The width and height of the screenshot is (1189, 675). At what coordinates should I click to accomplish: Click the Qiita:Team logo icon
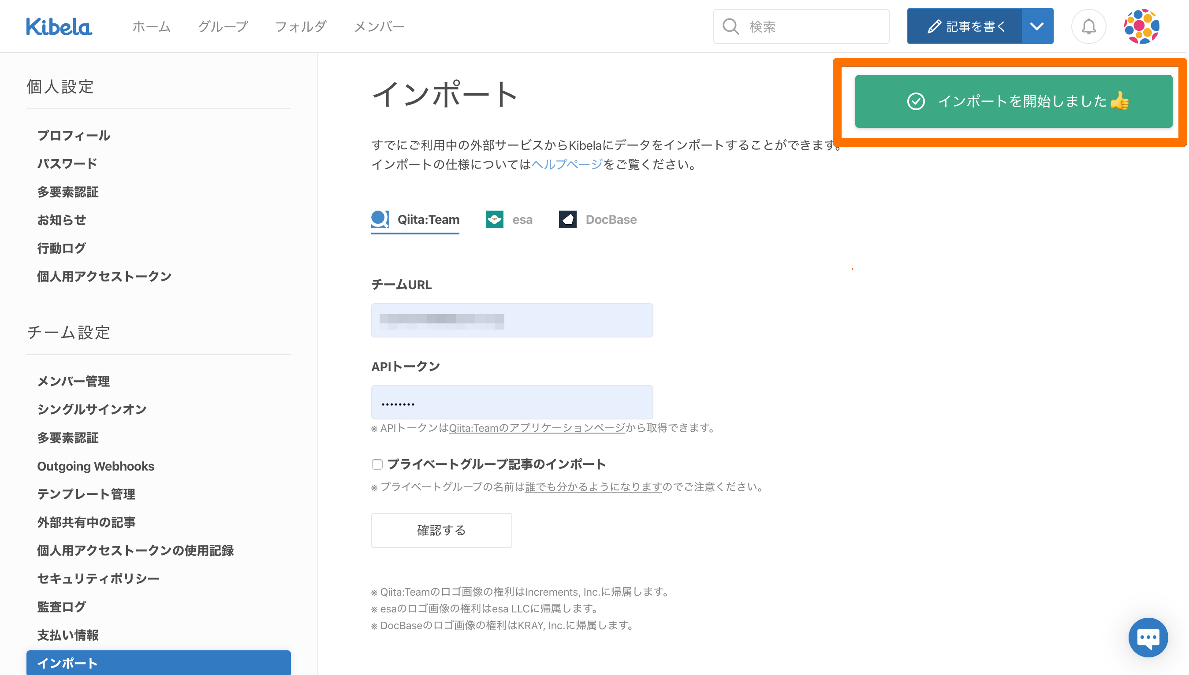[380, 219]
